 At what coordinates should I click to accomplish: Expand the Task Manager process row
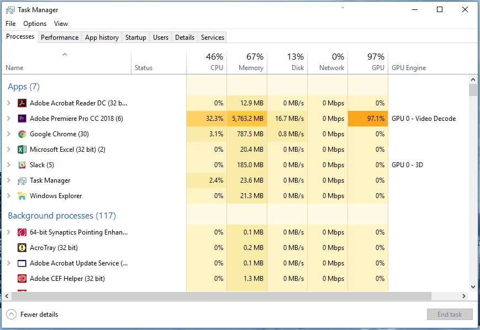click(x=9, y=180)
